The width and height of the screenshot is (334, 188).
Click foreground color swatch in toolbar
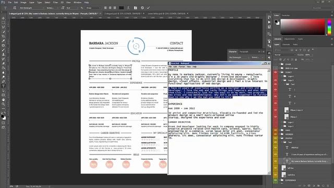[2, 116]
